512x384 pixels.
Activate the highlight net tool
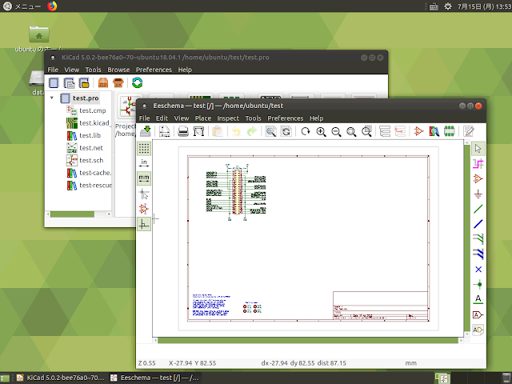[478, 164]
